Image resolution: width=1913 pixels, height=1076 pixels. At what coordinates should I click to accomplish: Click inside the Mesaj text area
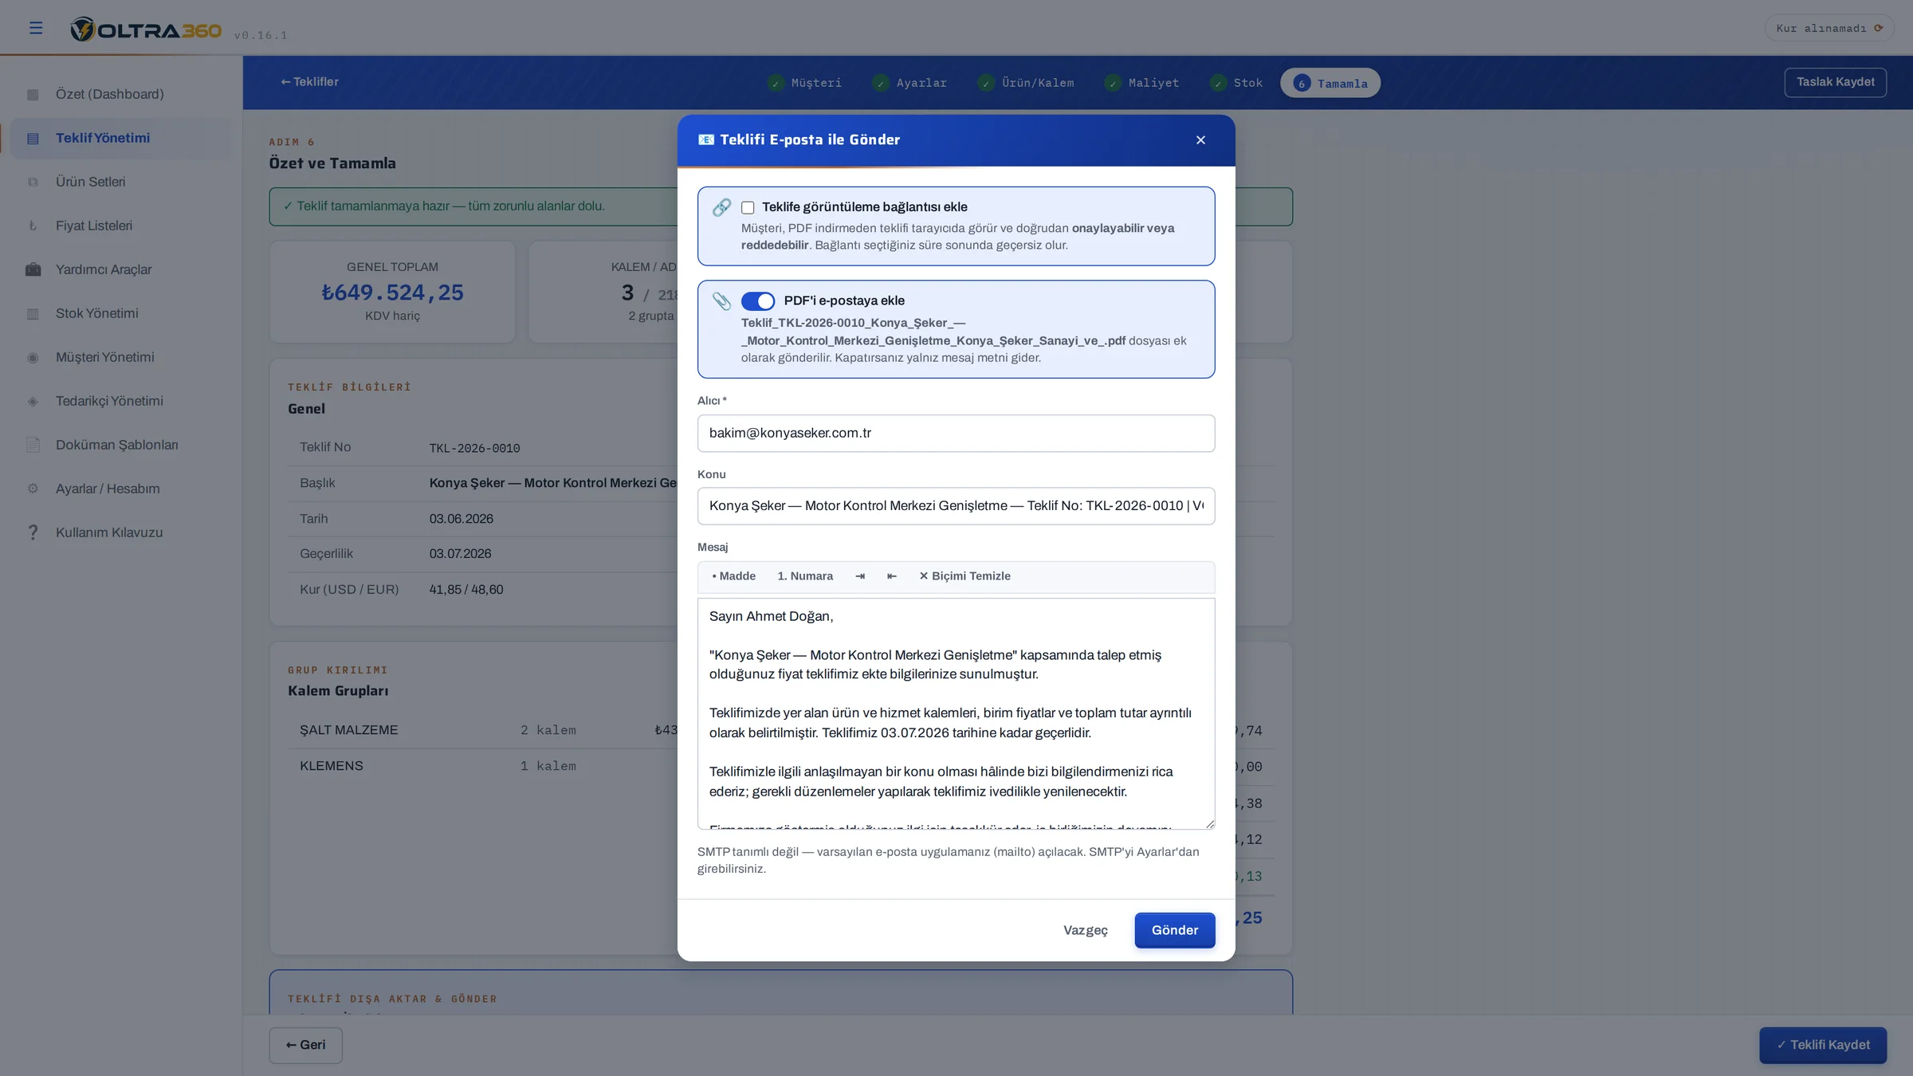pyautogui.click(x=956, y=713)
